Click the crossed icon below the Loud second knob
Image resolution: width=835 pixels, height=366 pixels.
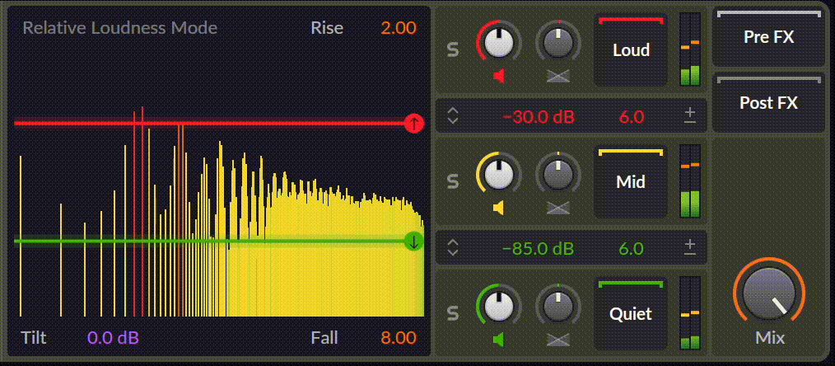pos(557,77)
